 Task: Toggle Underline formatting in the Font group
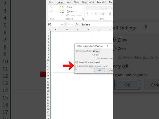[96, 14]
